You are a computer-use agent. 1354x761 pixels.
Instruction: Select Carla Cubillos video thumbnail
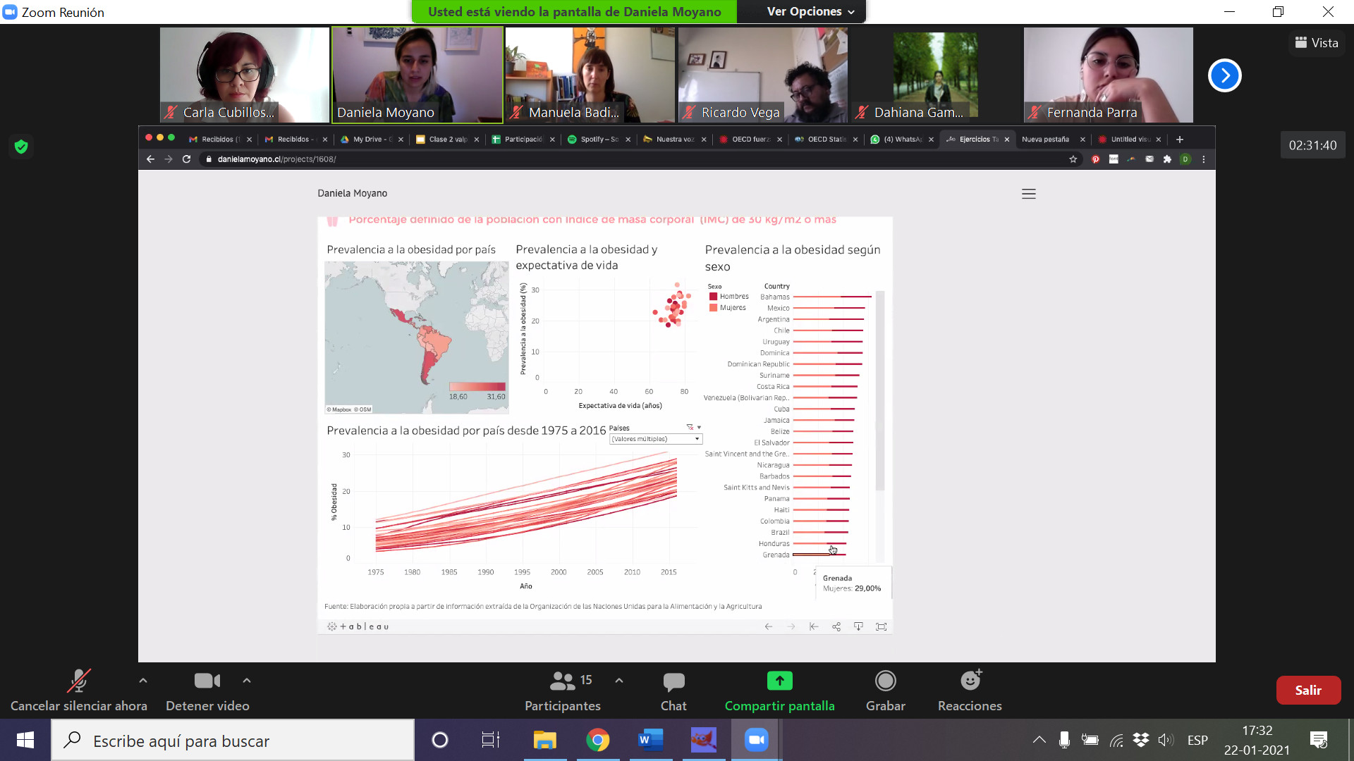pos(244,75)
